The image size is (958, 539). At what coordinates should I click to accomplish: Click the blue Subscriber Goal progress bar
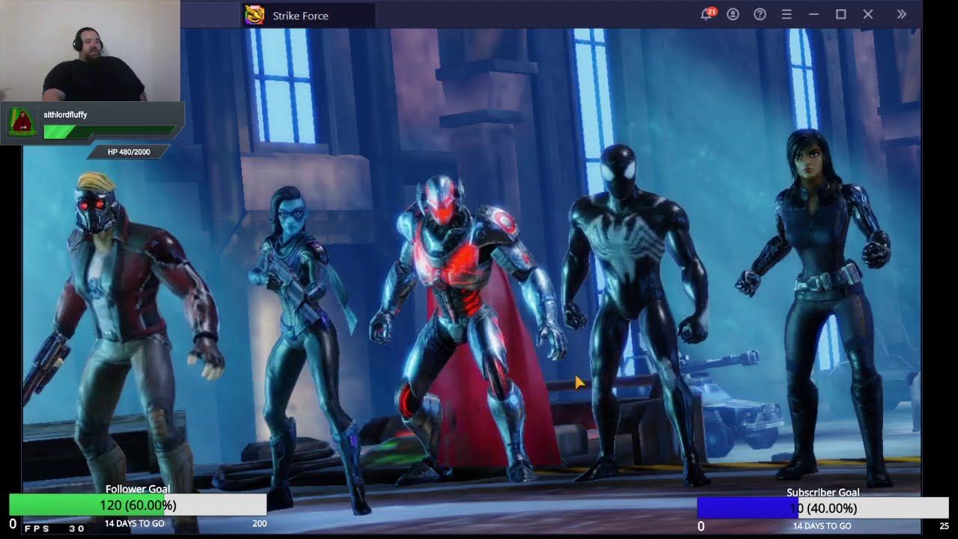pyautogui.click(x=823, y=508)
